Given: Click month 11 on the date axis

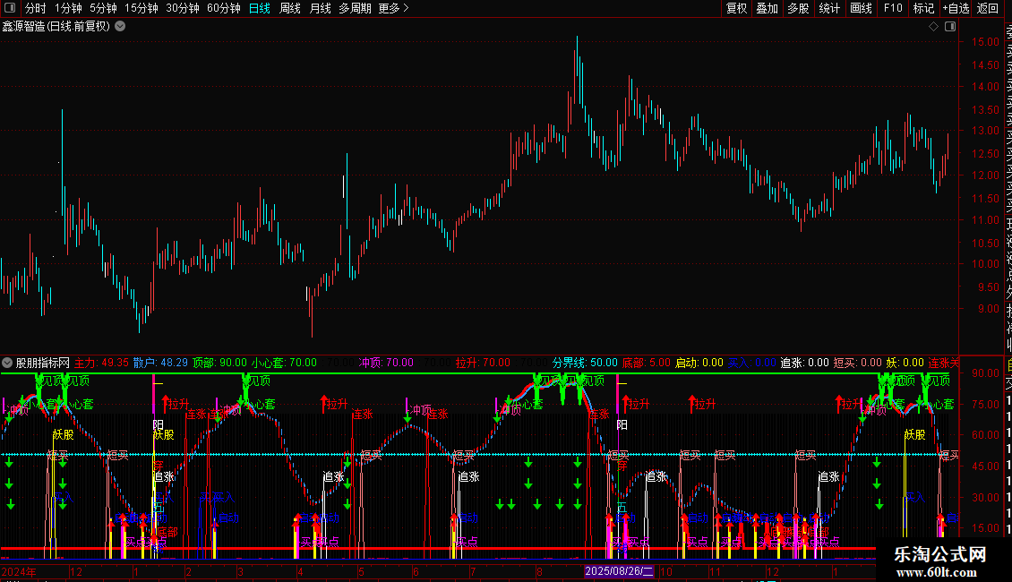Looking at the screenshot, I should pyautogui.click(x=715, y=571).
